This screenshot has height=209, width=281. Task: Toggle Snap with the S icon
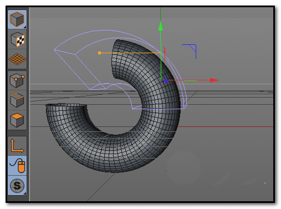tap(17, 185)
